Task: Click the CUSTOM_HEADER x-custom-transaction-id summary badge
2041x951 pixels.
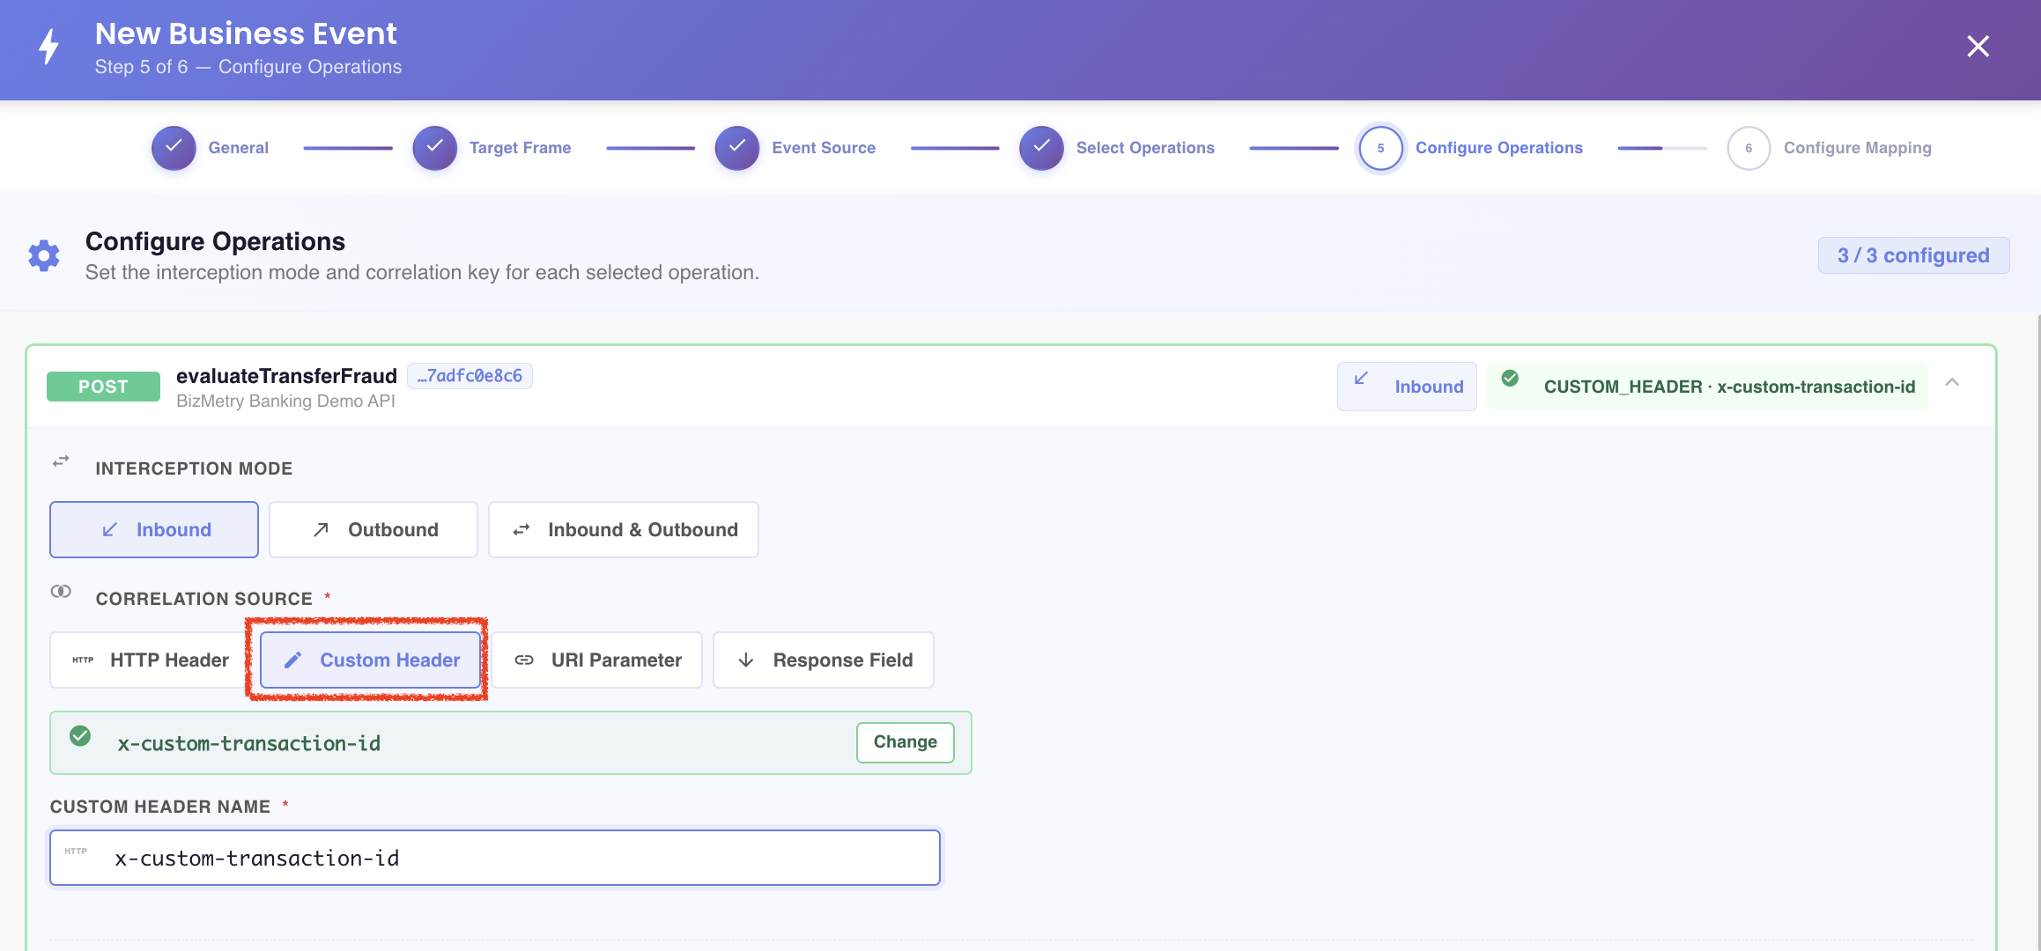Action: 1707,387
